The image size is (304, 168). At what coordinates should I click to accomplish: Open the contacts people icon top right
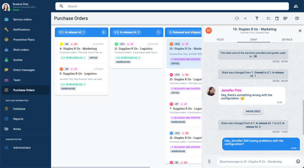point(296,6)
